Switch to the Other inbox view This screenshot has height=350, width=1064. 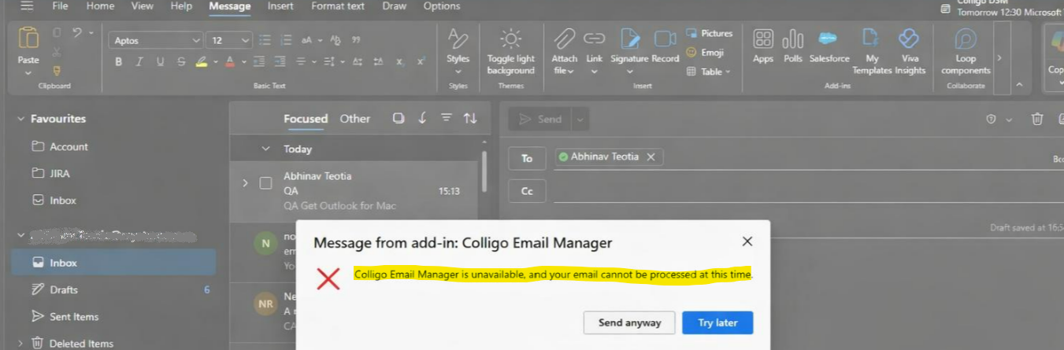pos(354,119)
